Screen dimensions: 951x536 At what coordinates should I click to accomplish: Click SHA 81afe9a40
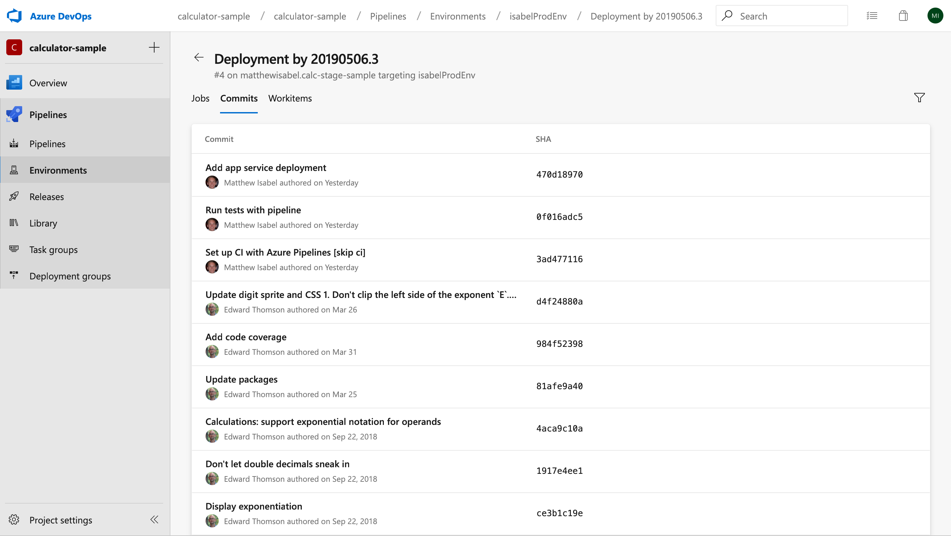click(559, 386)
